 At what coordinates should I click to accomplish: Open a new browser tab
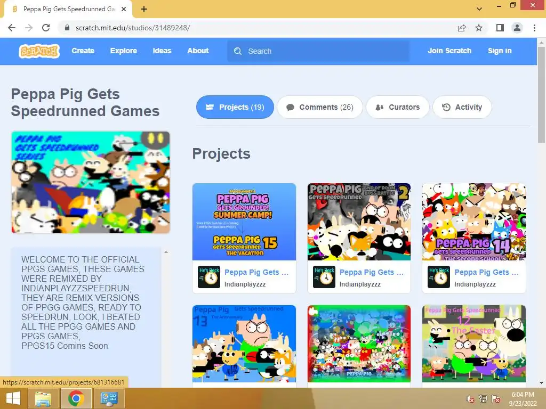click(x=144, y=9)
